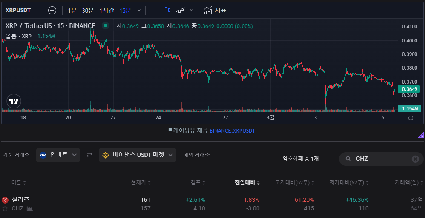The image size is (425, 218).
Task: Select the 칠리즈 coin name
Action: pyautogui.click(x=20, y=200)
